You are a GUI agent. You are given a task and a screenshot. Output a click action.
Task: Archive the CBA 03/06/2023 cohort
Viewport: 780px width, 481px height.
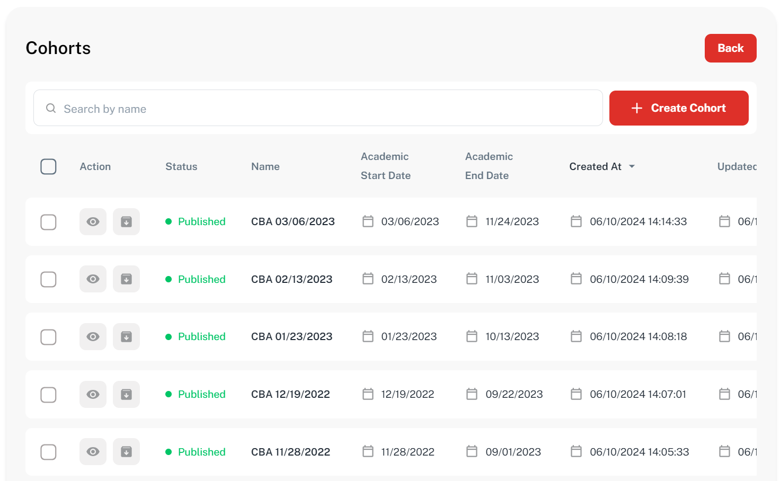tap(126, 221)
